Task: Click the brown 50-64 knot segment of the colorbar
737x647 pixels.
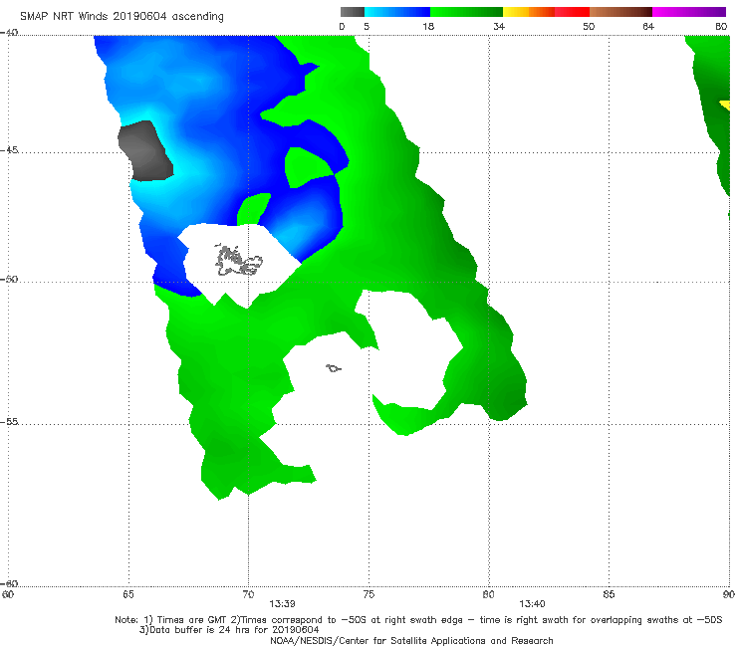Action: (x=620, y=12)
